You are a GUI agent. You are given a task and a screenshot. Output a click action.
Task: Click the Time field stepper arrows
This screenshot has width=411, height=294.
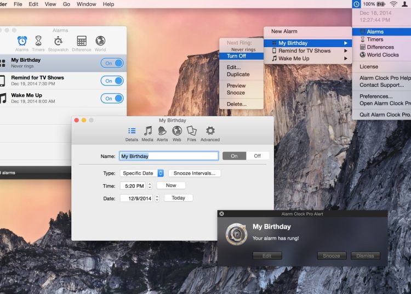(x=150, y=186)
